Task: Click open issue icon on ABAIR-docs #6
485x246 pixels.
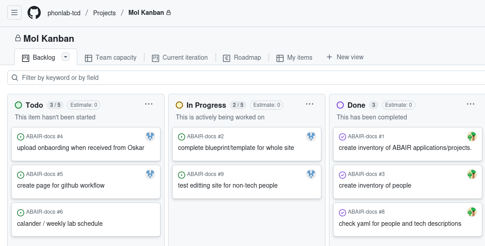Action: tap(20, 213)
